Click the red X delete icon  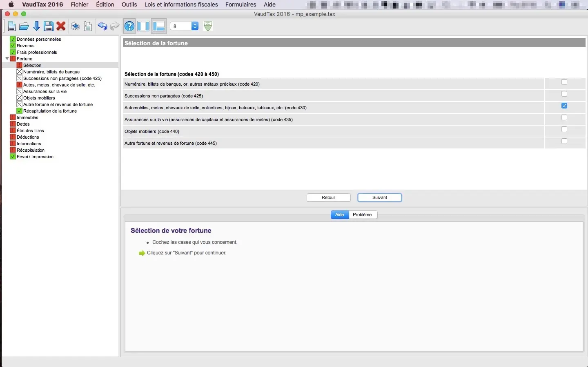pos(61,27)
